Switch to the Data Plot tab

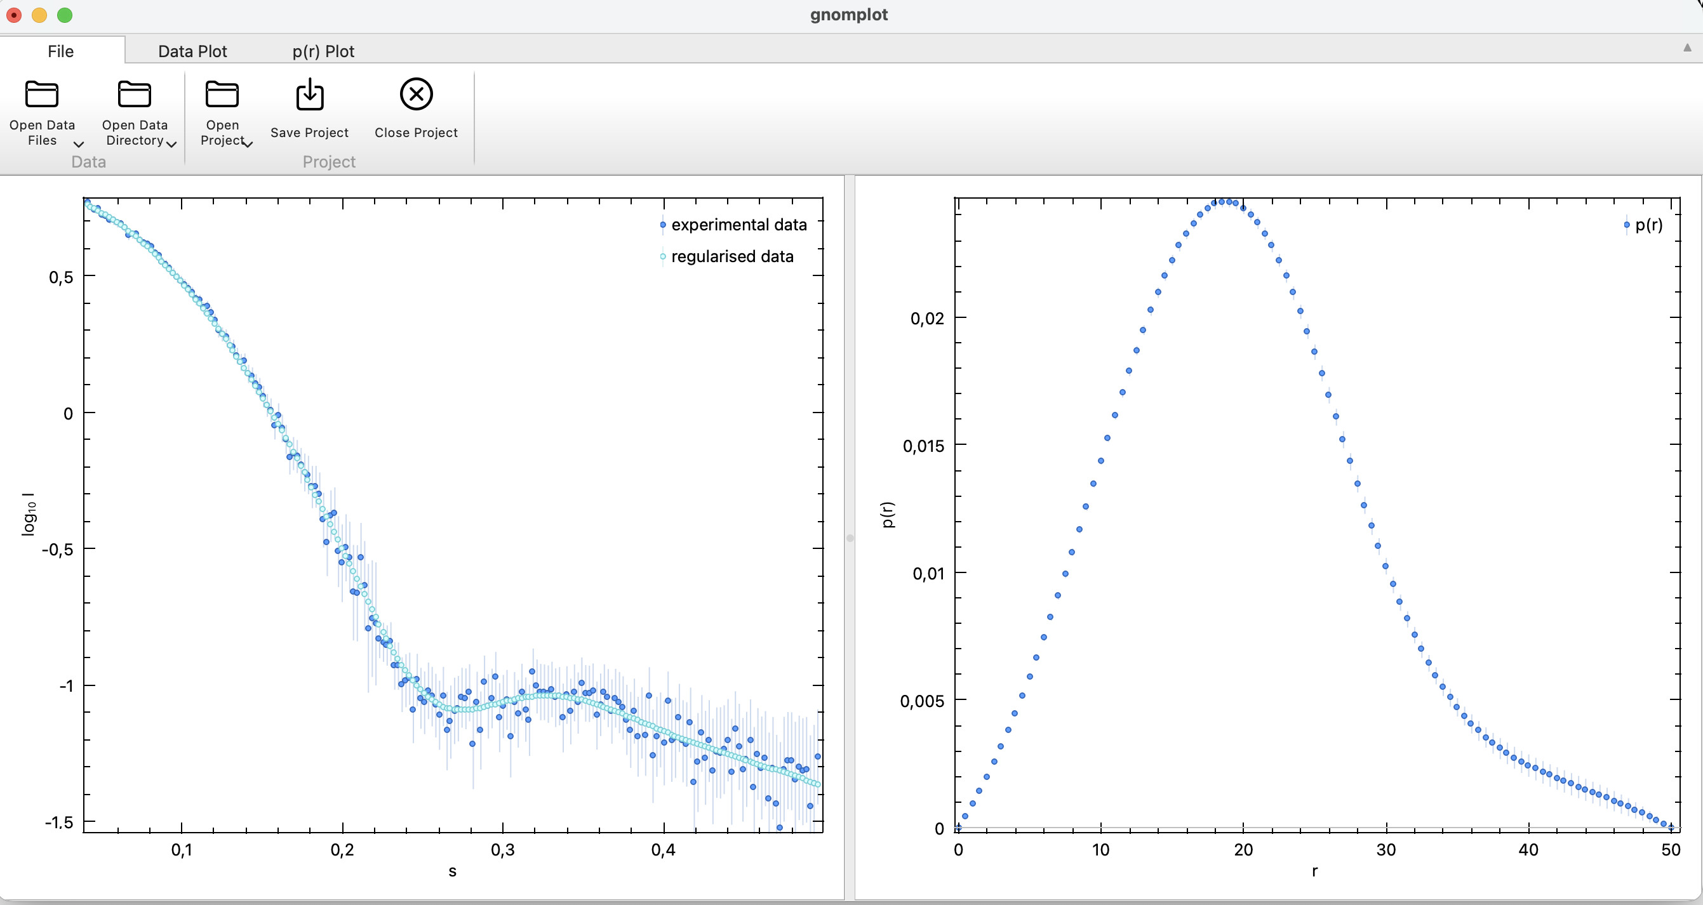[x=192, y=51]
